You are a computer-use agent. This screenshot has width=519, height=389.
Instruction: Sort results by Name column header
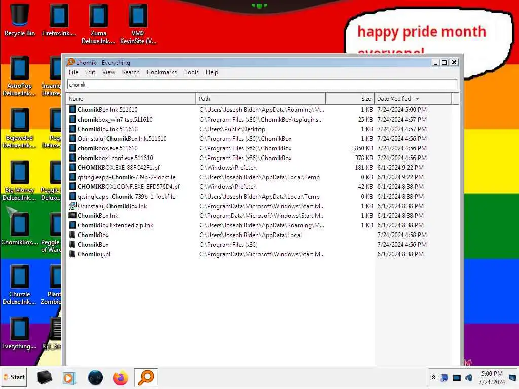click(x=131, y=99)
